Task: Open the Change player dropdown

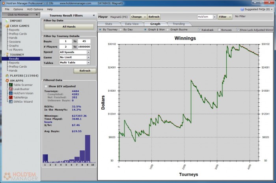Action: point(139,17)
